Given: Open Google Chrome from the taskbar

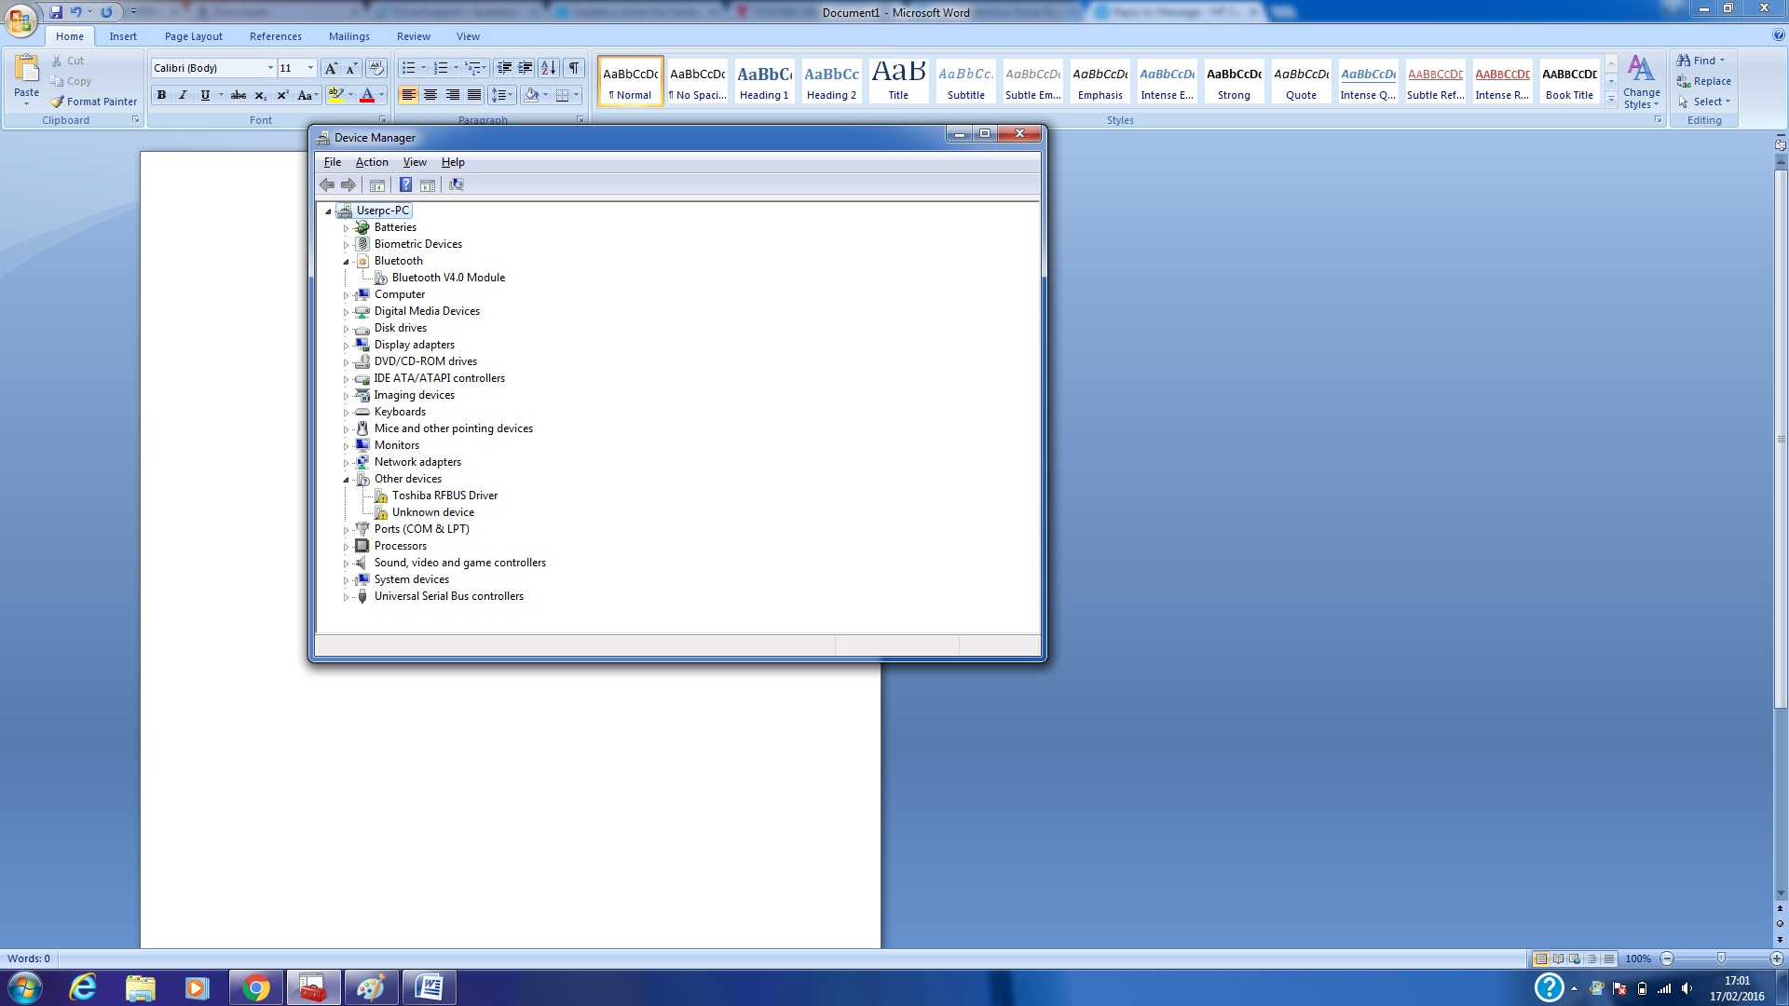Looking at the screenshot, I should tap(255, 987).
